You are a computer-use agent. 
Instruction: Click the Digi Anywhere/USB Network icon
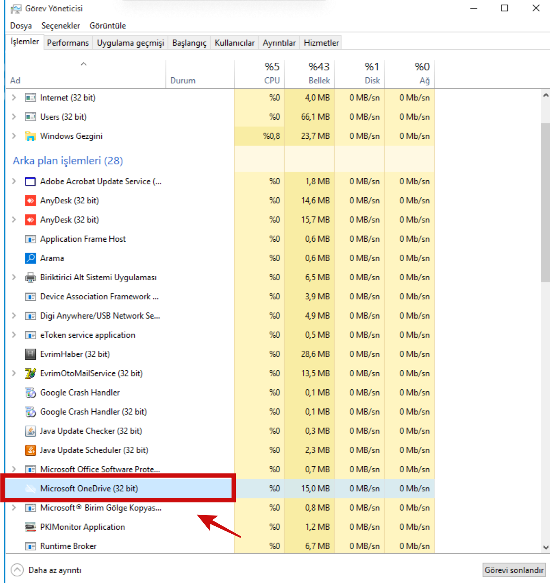[30, 316]
